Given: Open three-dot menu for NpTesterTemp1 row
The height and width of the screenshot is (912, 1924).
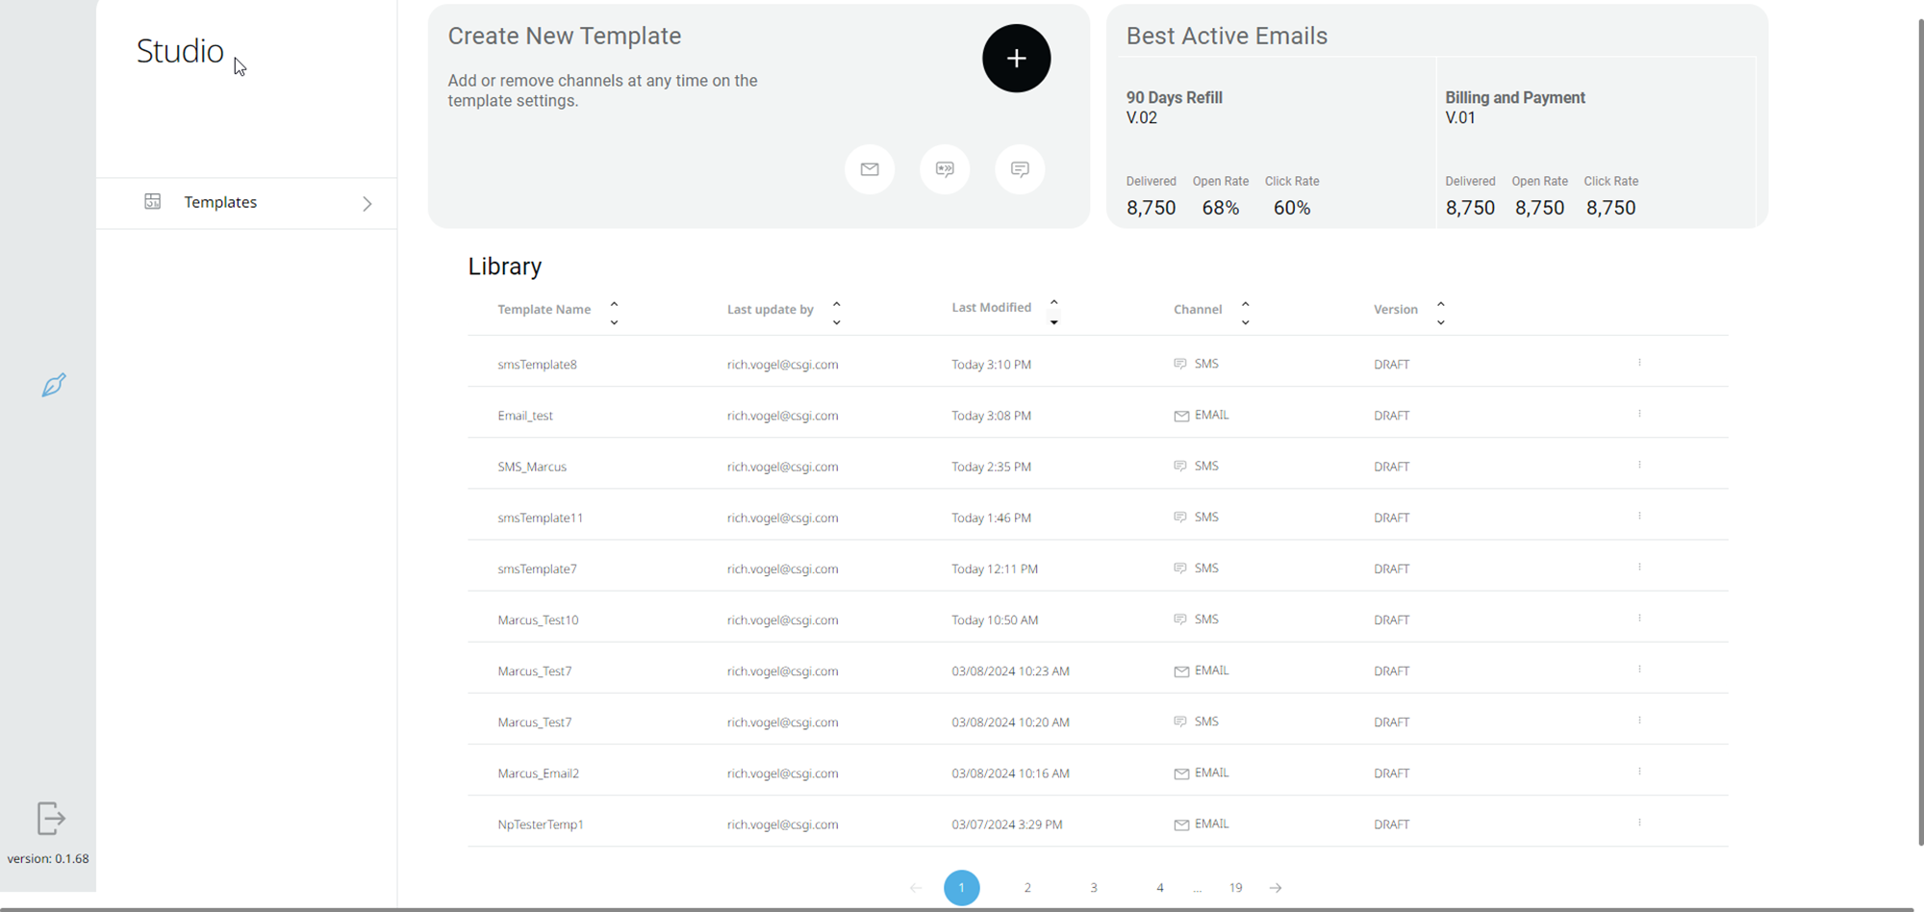Looking at the screenshot, I should coord(1639,823).
